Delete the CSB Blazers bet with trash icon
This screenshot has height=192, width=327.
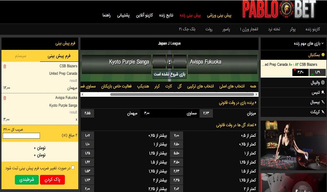pos(5,66)
